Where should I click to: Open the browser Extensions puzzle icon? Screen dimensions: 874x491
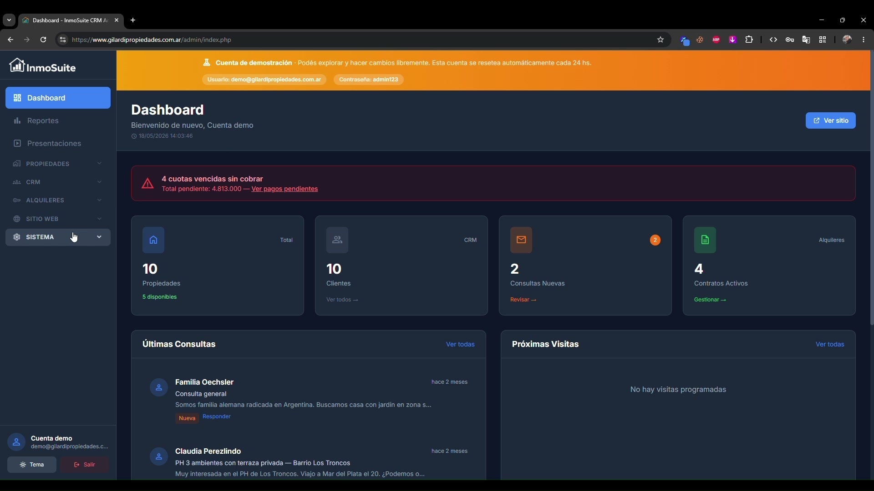coord(749,40)
